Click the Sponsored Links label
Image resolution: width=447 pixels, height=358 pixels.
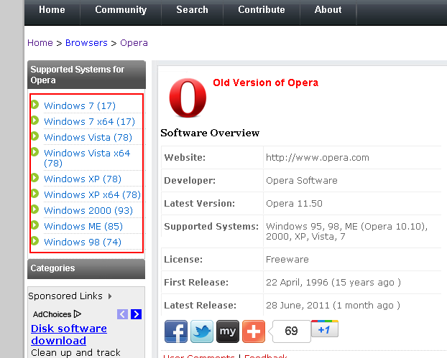(65, 296)
